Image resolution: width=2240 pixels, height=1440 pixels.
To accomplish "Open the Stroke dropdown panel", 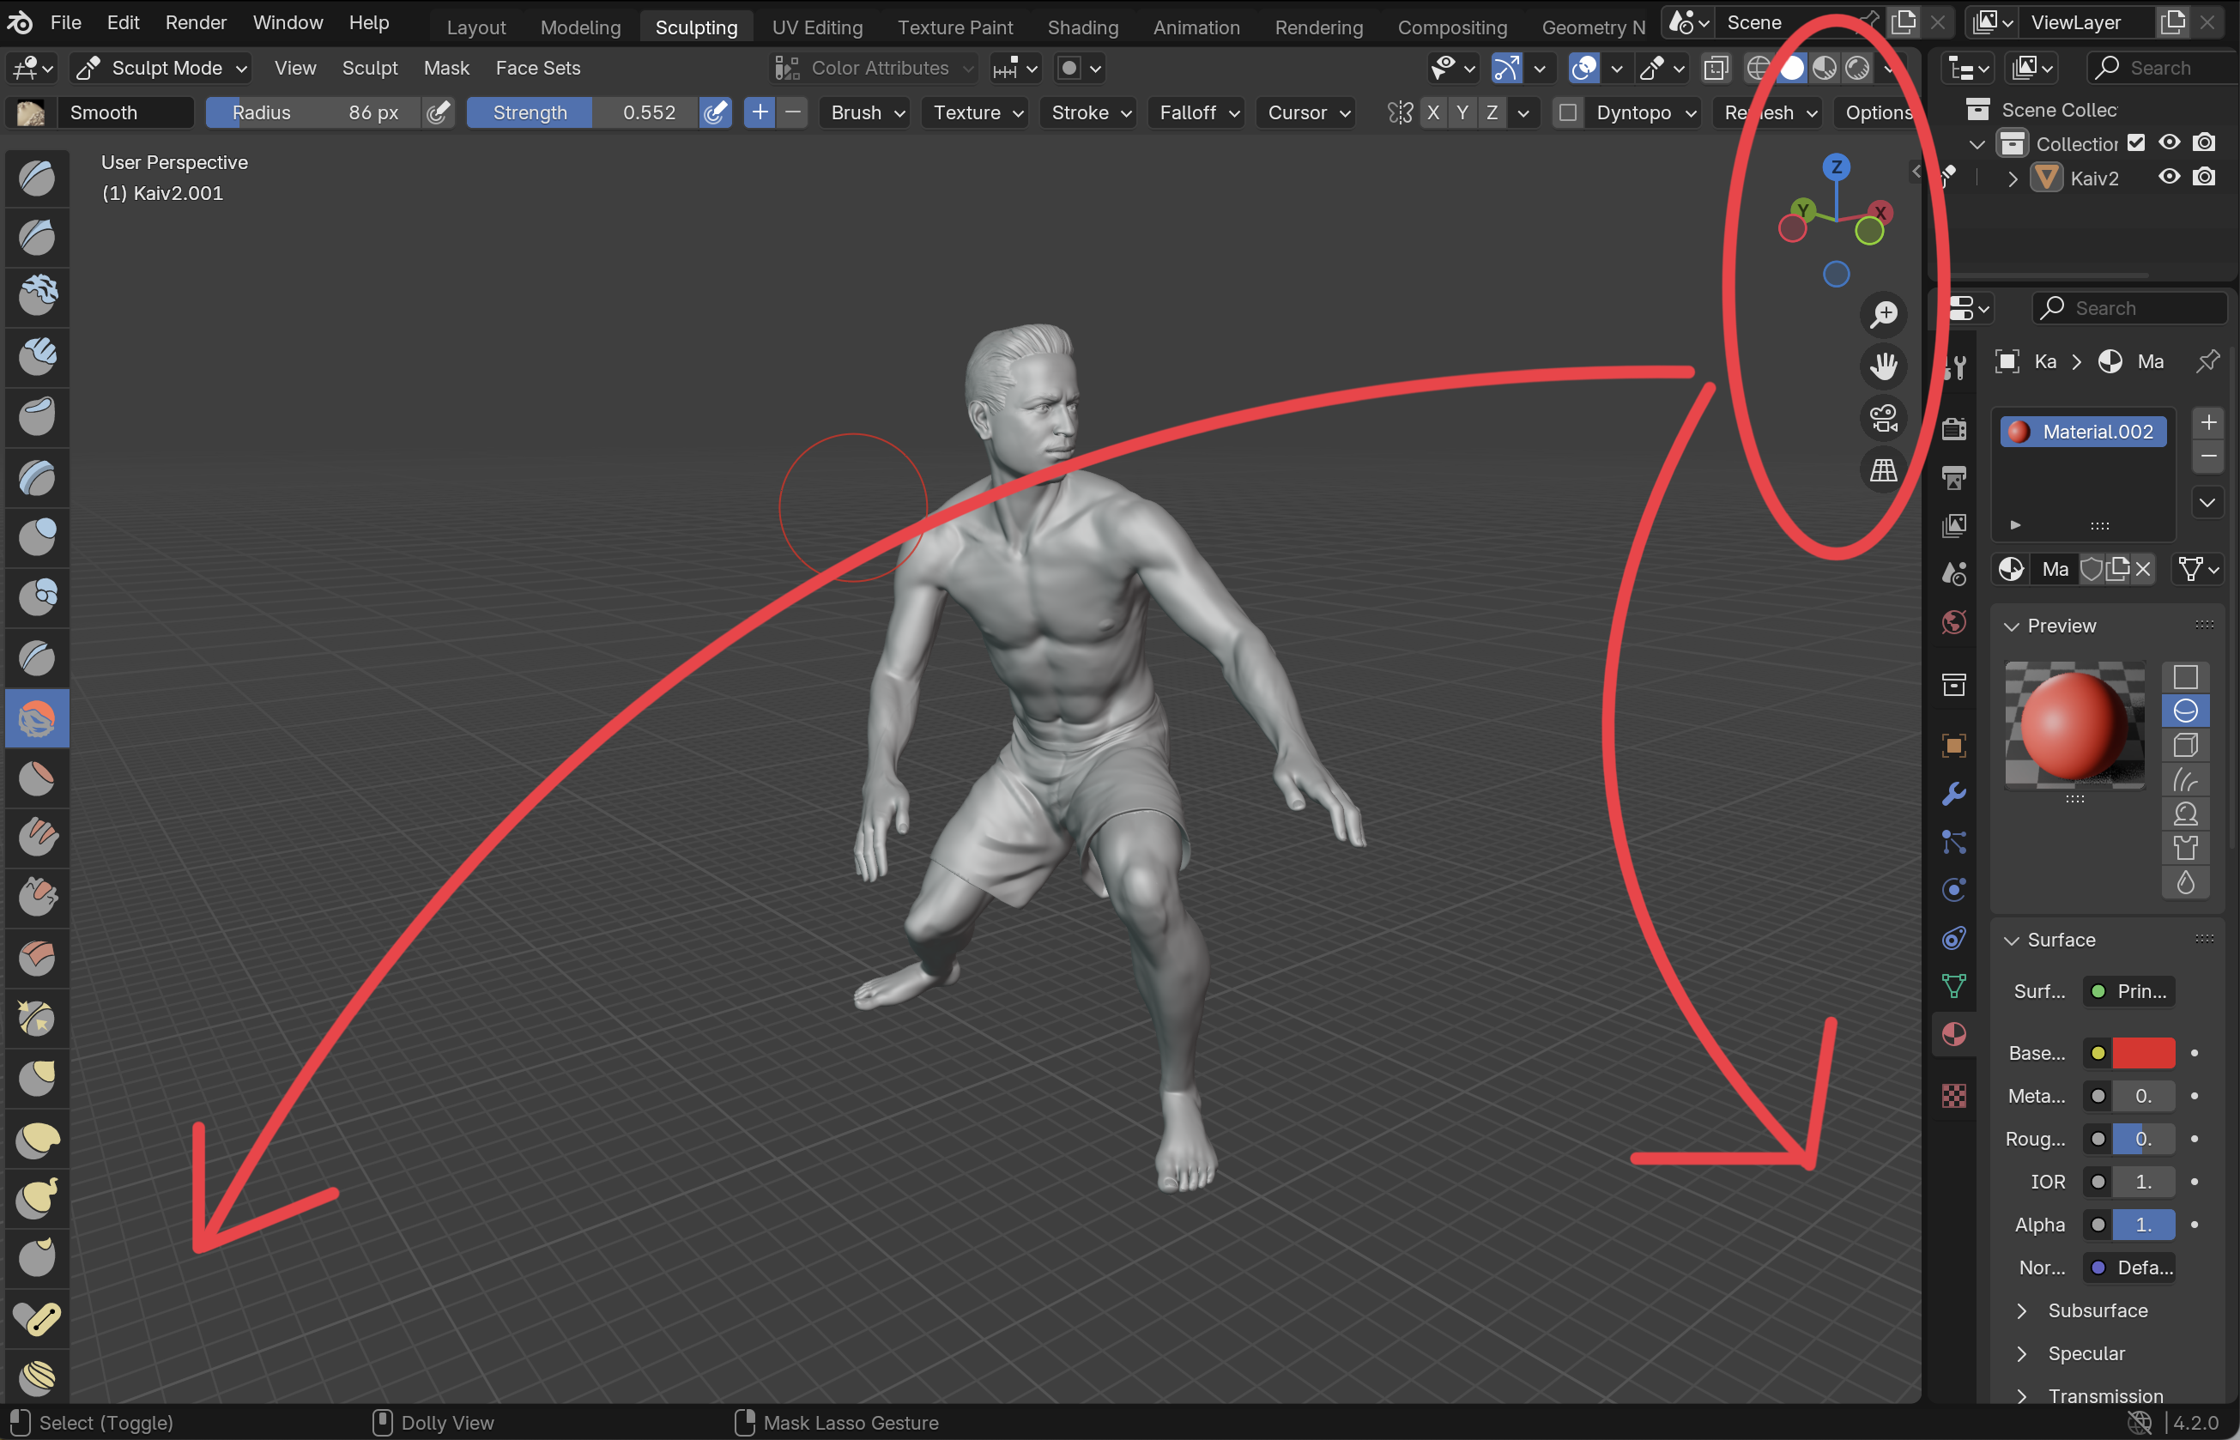I will coord(1089,112).
